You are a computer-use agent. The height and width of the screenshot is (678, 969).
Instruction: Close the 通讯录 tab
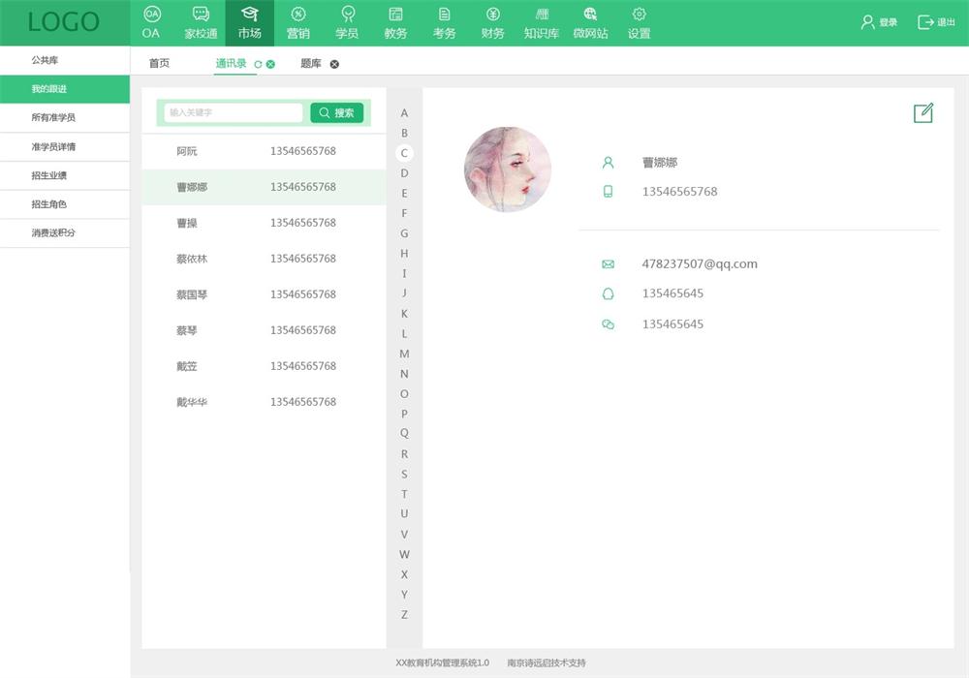[270, 64]
